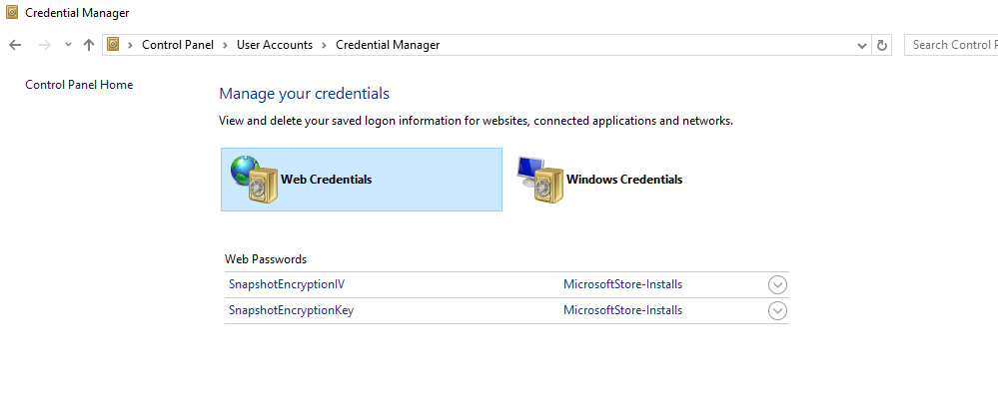Open chevron after Control Panel breadcrumb

pyautogui.click(x=226, y=45)
